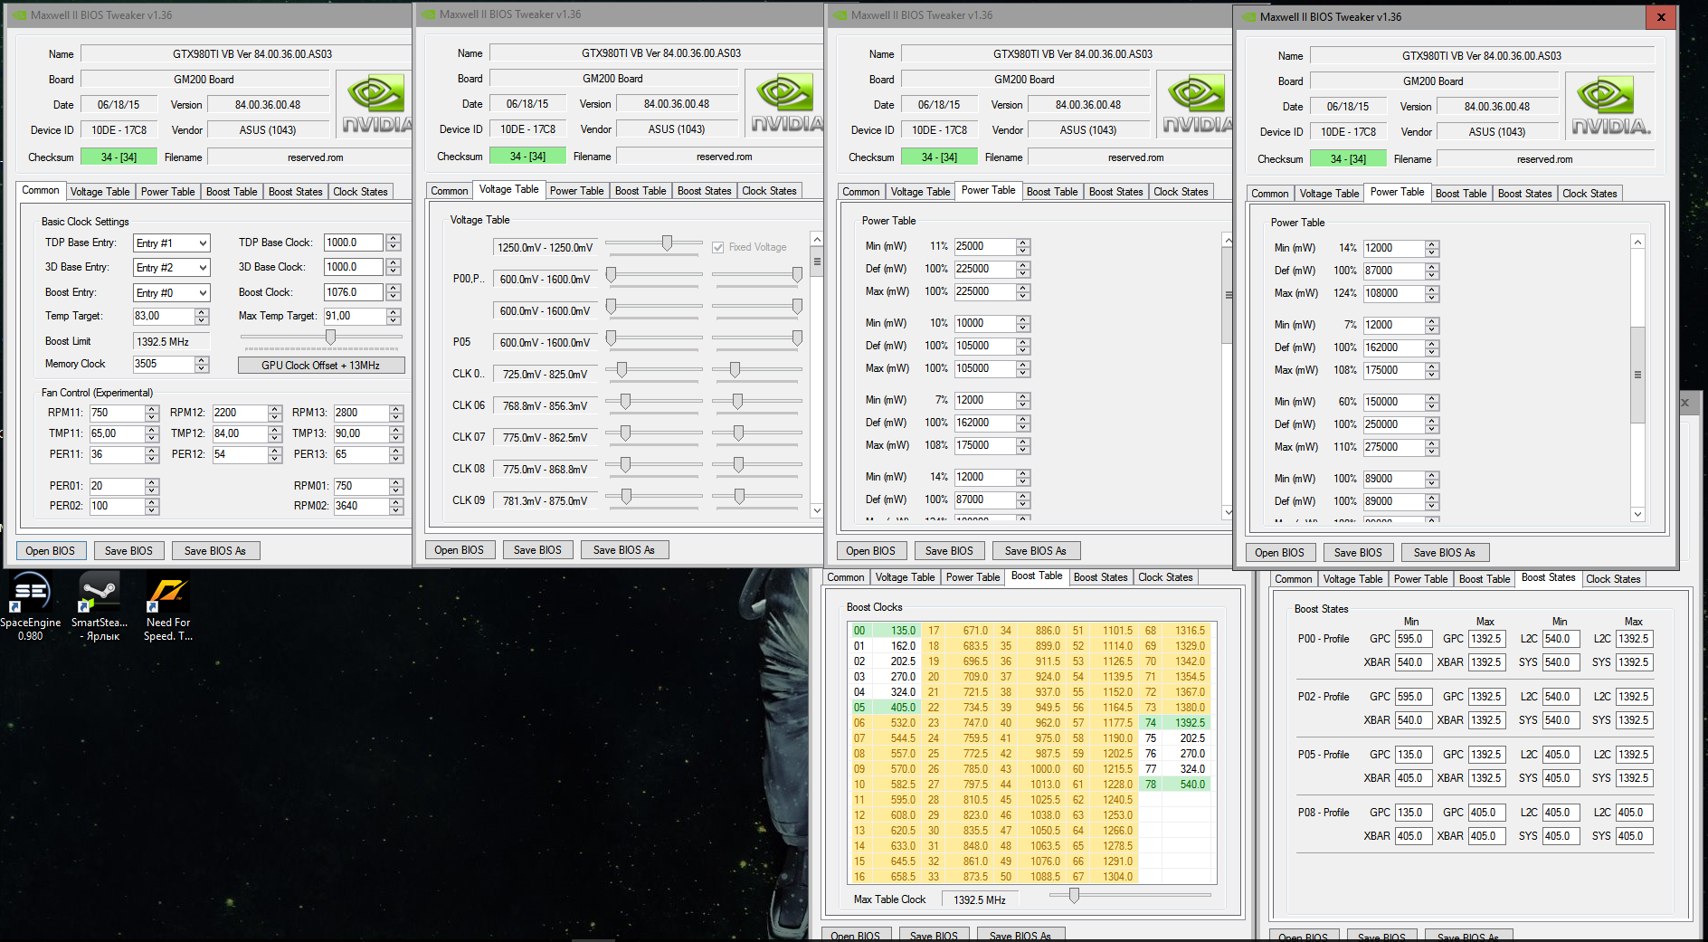The image size is (1708, 942).
Task: Click the Max Table Clock slider handle
Action: pos(1074,895)
